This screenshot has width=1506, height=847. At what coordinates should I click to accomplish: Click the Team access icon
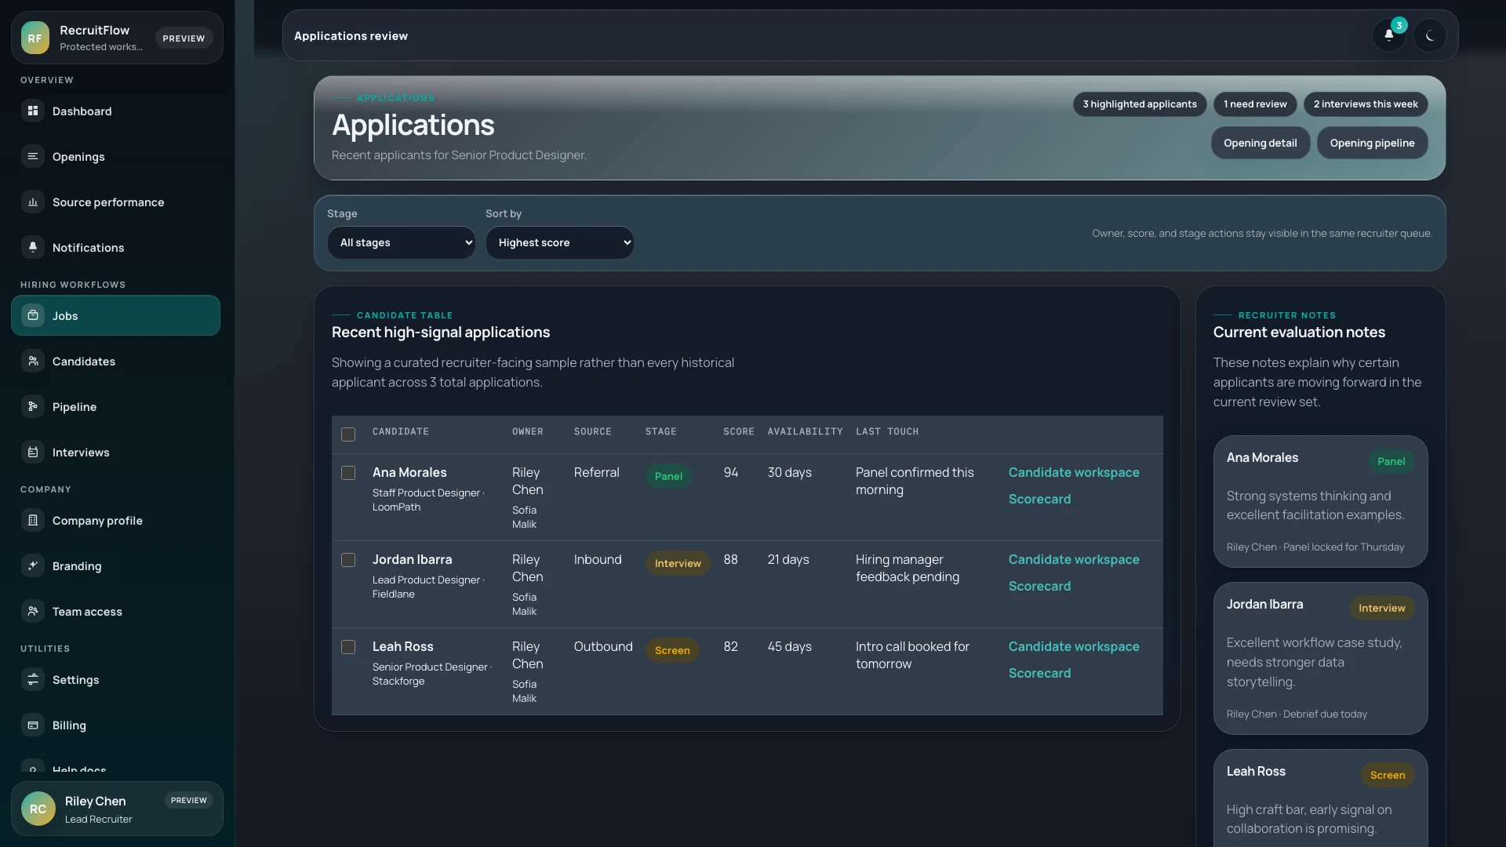click(x=33, y=611)
